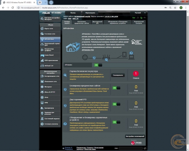Click the red security risk circle
The width and height of the screenshot is (189, 151).
[x=136, y=74]
